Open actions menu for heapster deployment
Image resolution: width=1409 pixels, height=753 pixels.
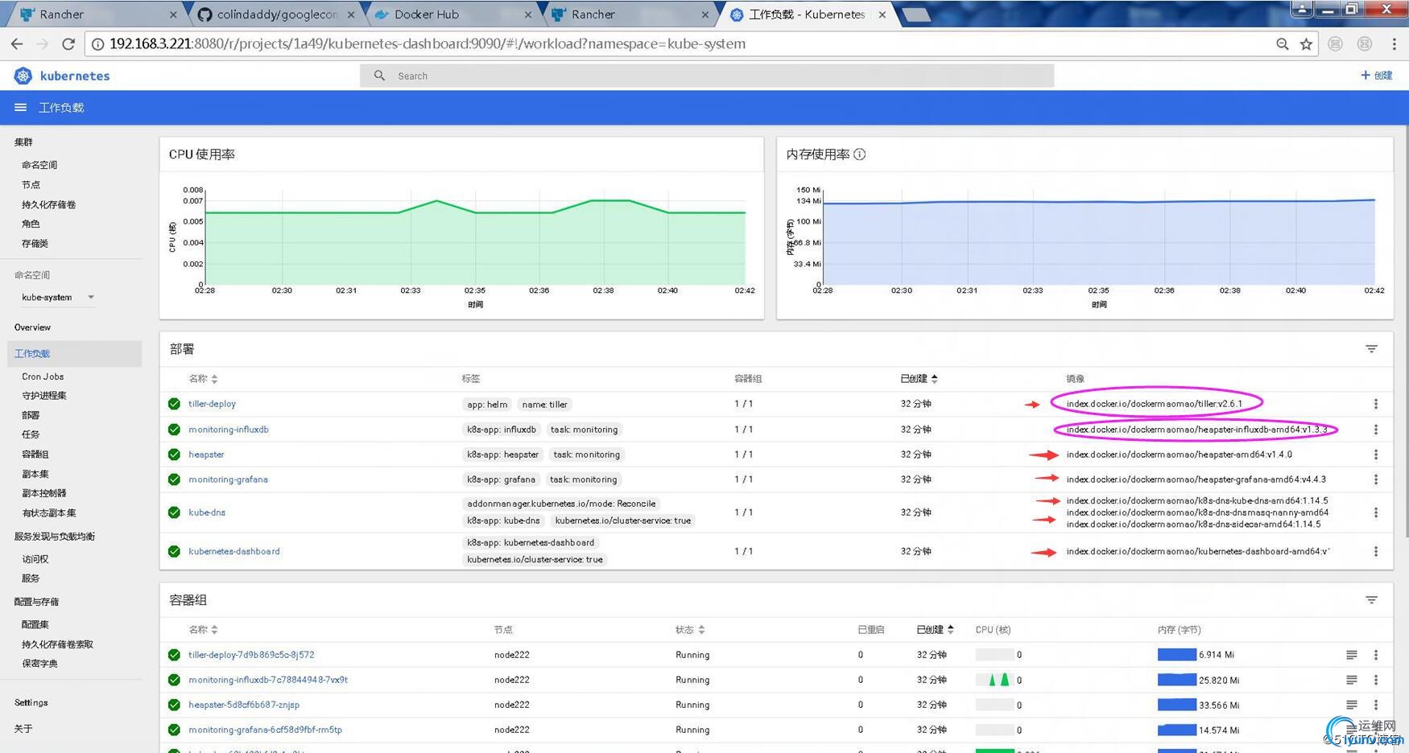pyautogui.click(x=1375, y=455)
